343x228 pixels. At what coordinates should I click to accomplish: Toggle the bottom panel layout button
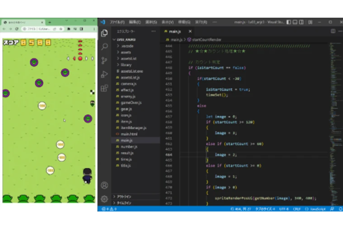point(295,22)
